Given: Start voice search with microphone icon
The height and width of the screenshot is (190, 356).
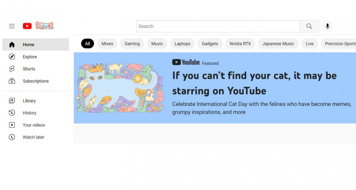Looking at the screenshot, I should [327, 26].
